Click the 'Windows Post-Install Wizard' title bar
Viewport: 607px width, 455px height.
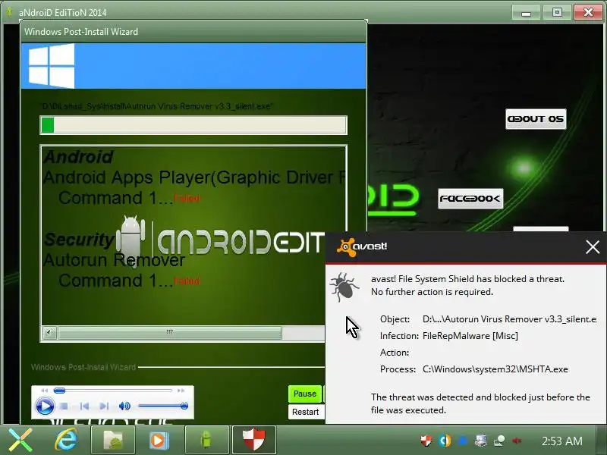(x=193, y=32)
